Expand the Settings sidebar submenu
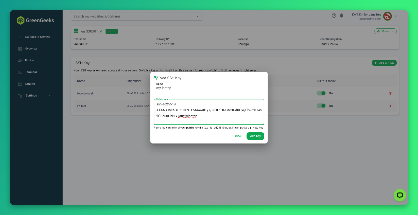The image size is (418, 215). point(34,96)
